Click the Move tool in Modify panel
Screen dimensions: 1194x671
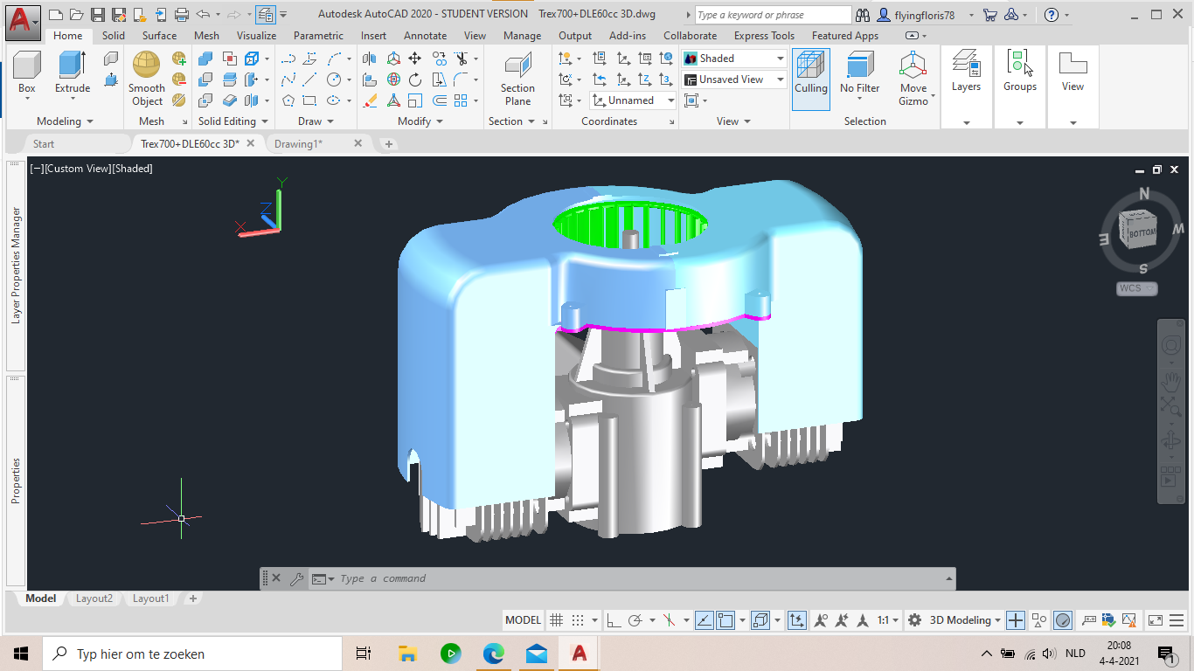coord(415,59)
